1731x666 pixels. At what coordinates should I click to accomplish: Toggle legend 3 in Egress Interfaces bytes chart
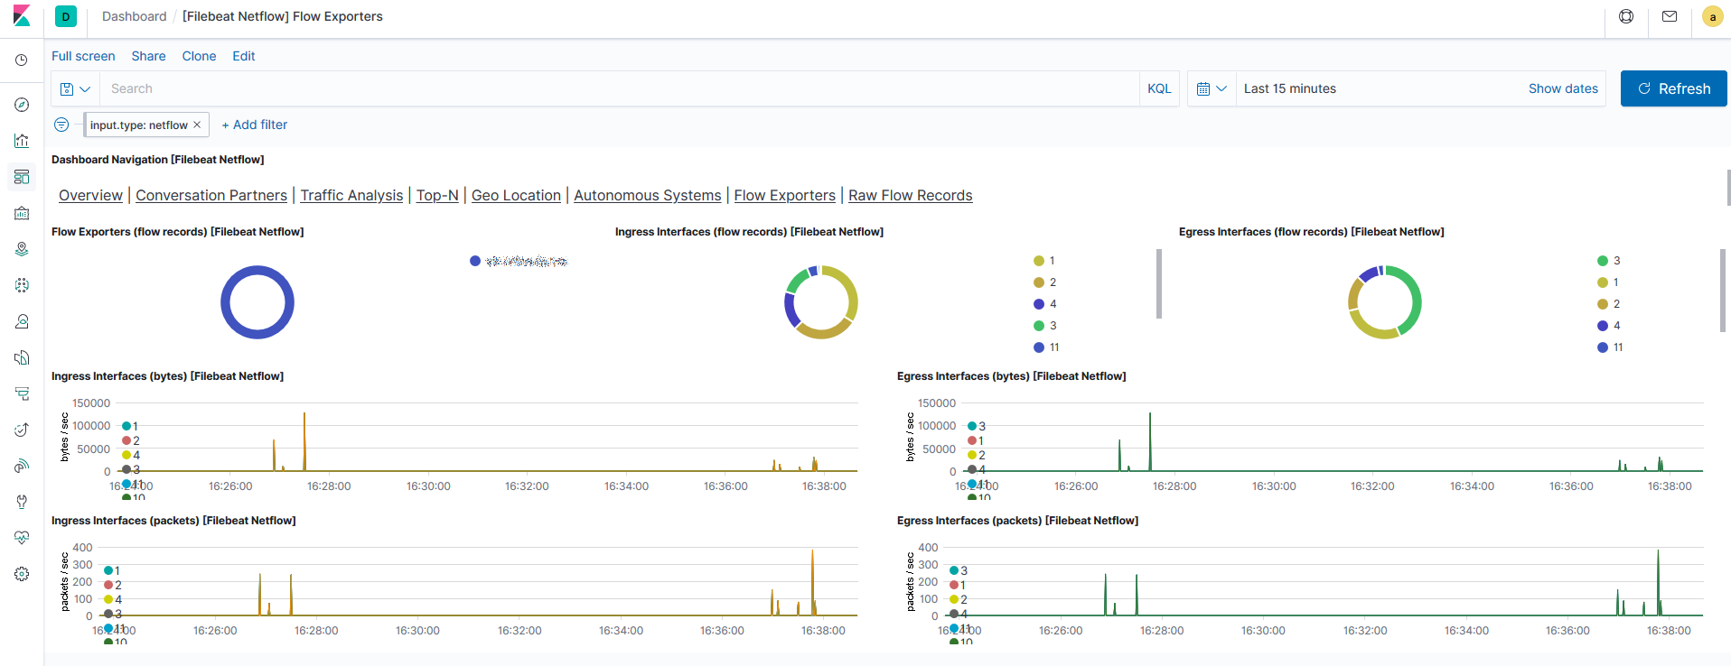(x=977, y=426)
